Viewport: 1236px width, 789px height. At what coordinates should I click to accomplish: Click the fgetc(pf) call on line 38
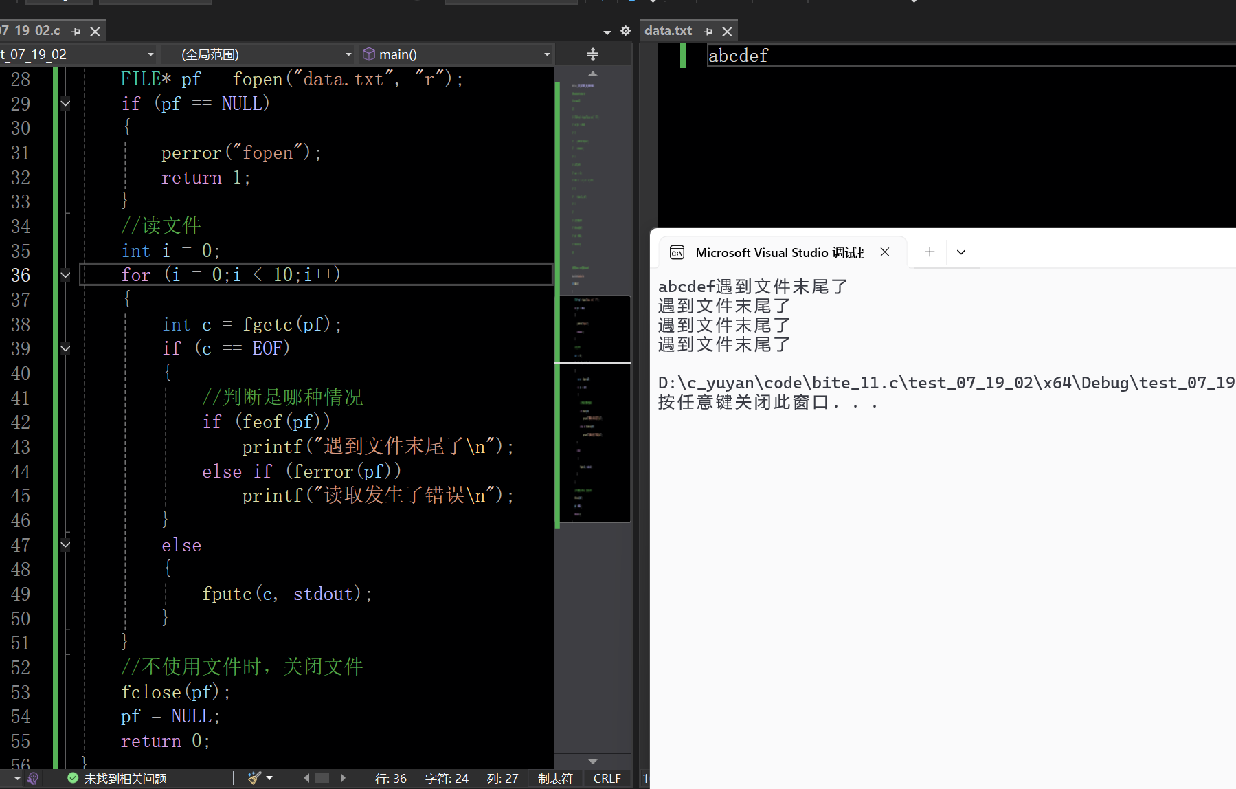287,324
